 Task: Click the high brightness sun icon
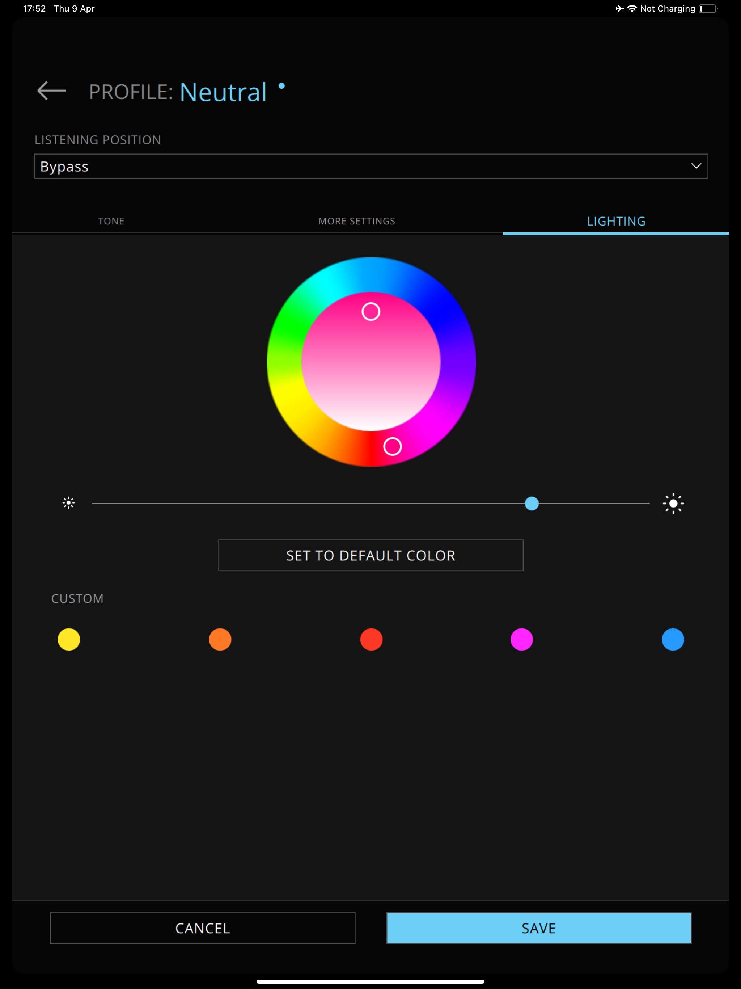click(x=673, y=504)
